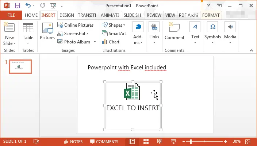Click the Photo Album button
This screenshot has height=146, width=257.
(74, 42)
